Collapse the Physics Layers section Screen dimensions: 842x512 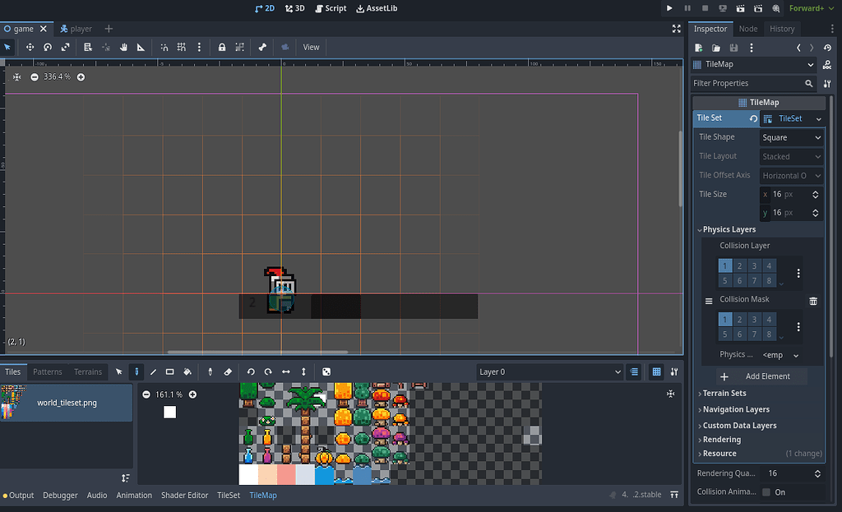[x=729, y=229]
